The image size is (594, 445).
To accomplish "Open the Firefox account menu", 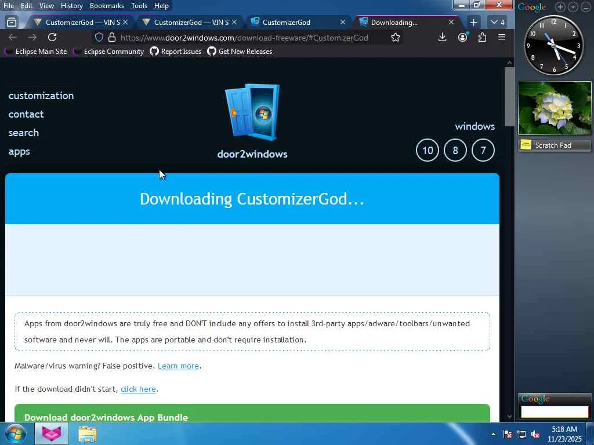I will coord(462,37).
